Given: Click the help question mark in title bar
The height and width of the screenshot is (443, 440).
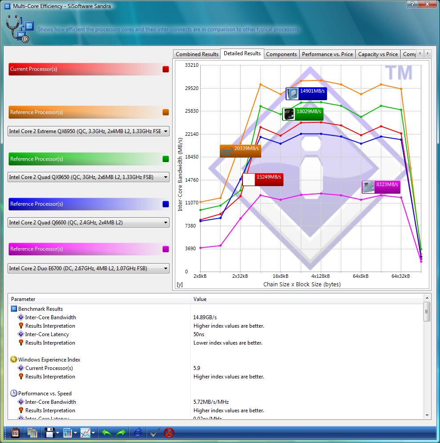Looking at the screenshot, I should [x=412, y=4].
